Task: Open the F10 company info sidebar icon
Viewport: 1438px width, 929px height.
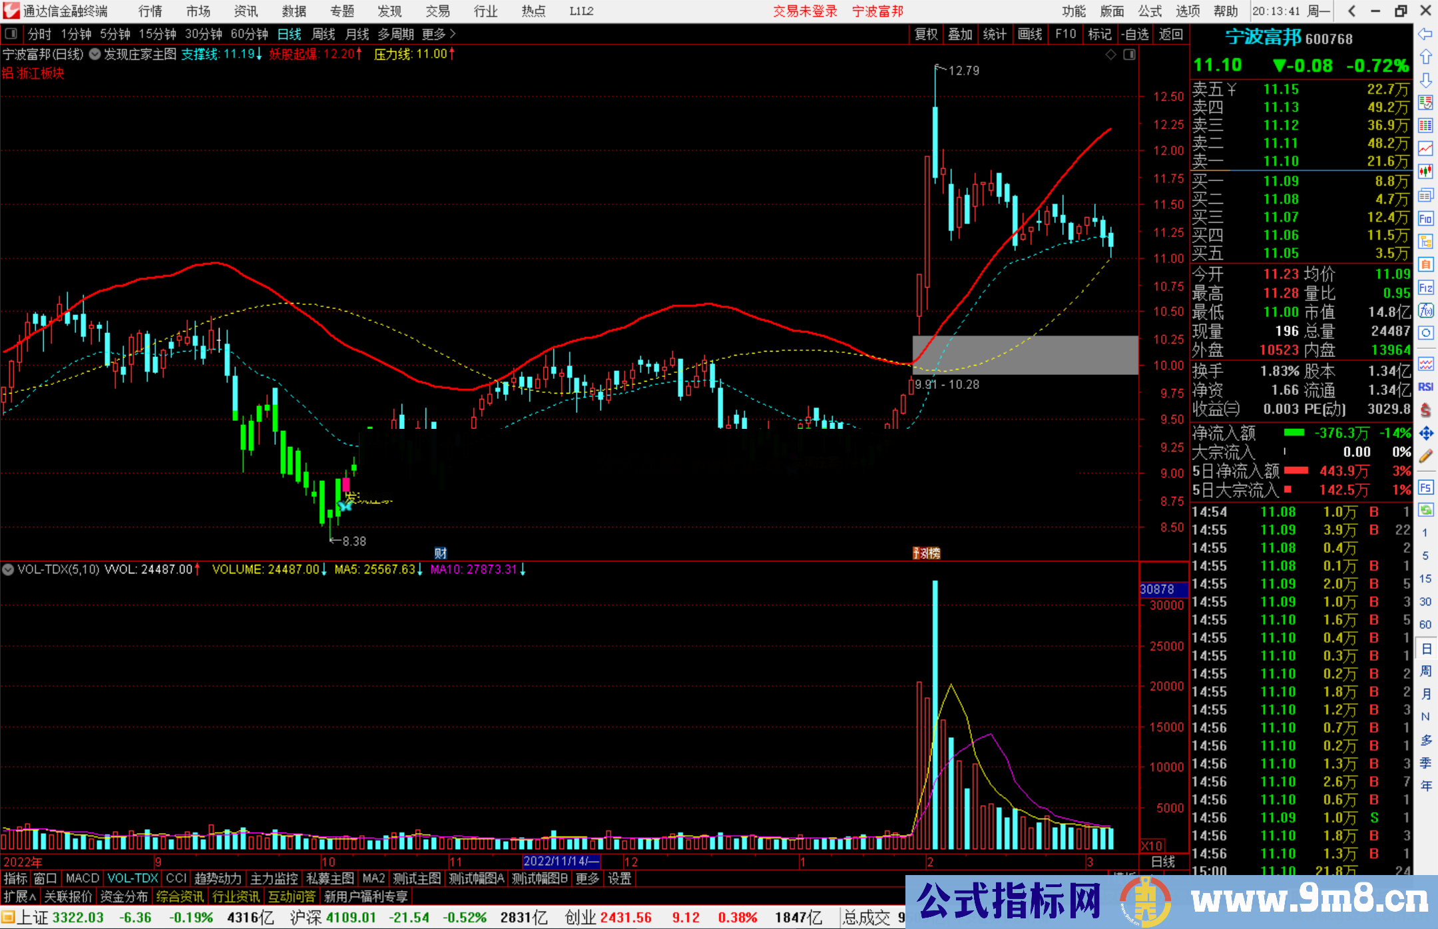Action: click(1425, 218)
